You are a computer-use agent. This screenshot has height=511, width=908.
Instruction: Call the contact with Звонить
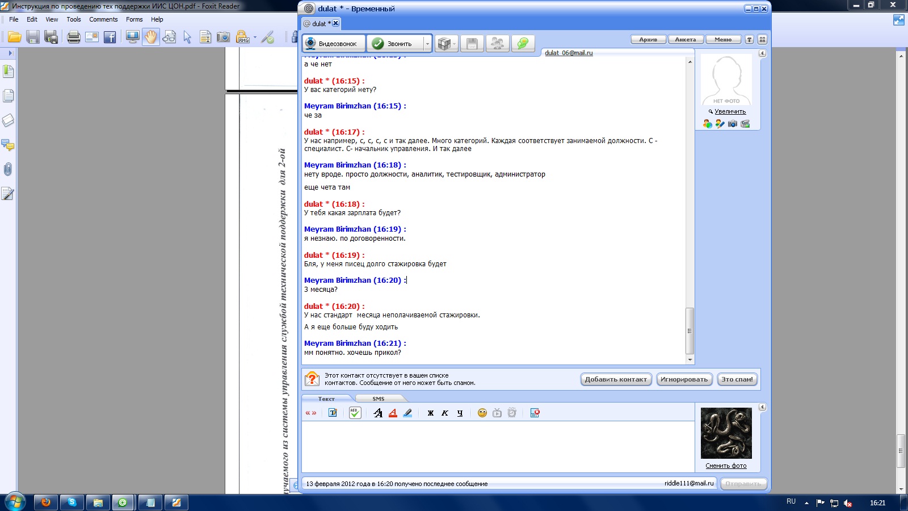pyautogui.click(x=396, y=44)
